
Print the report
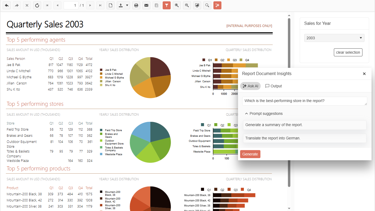pos(136,5)
